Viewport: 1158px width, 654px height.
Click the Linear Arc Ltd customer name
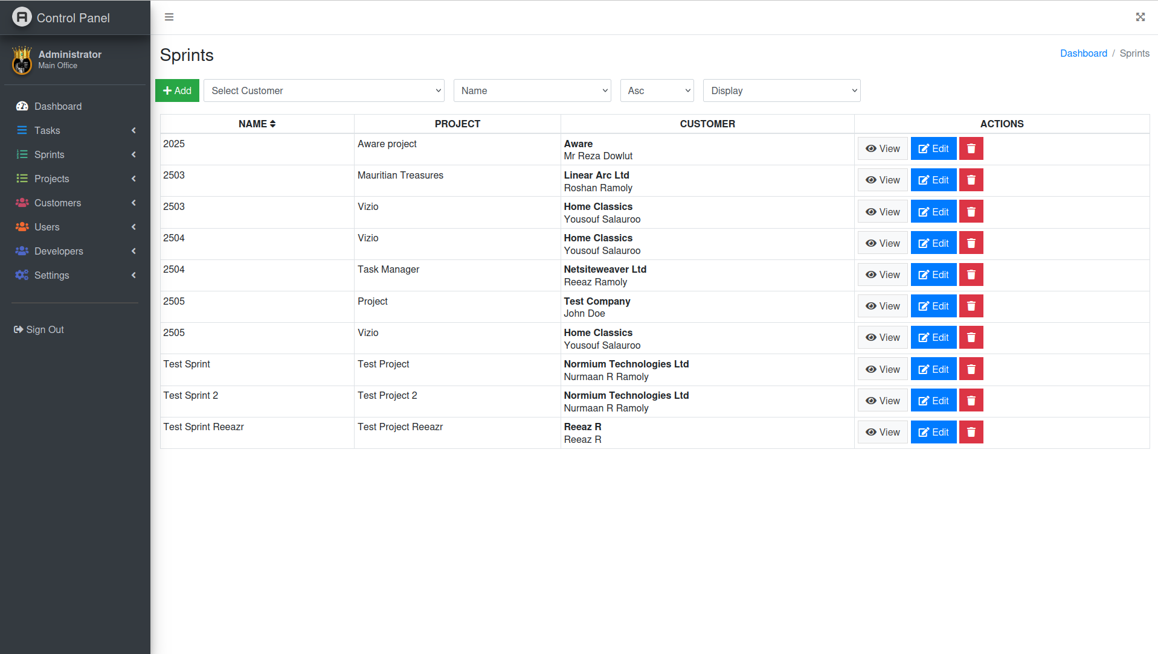click(x=596, y=175)
